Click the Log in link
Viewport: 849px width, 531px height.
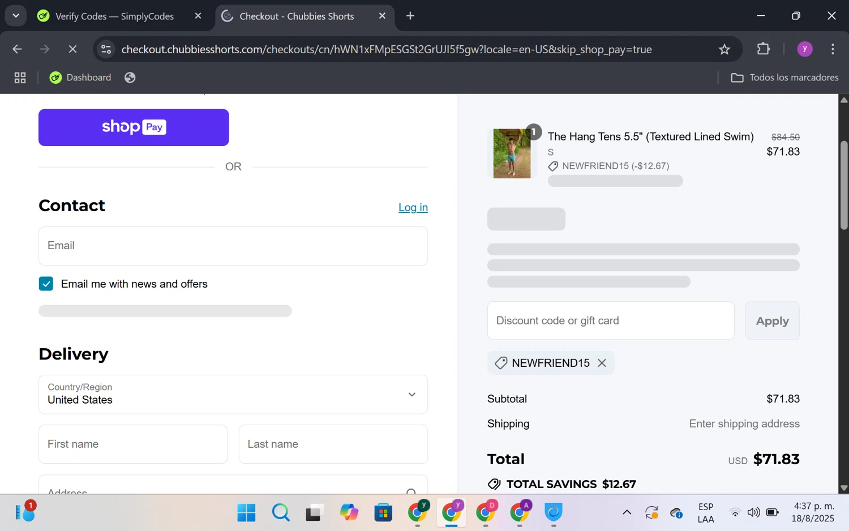[413, 207]
